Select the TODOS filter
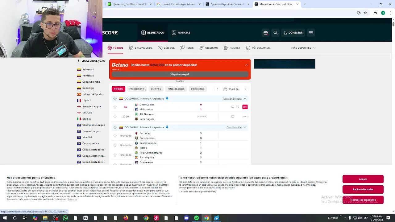395x222 pixels. click(x=118, y=89)
